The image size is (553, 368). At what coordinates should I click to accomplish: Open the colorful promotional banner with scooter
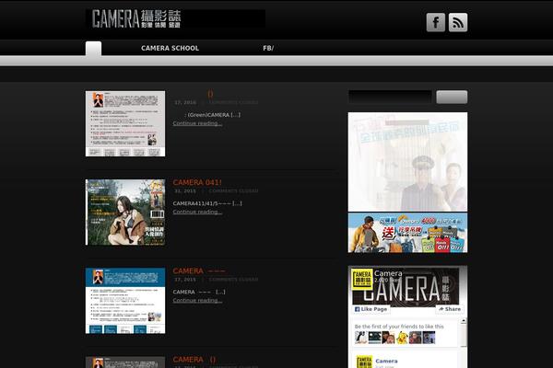click(407, 233)
